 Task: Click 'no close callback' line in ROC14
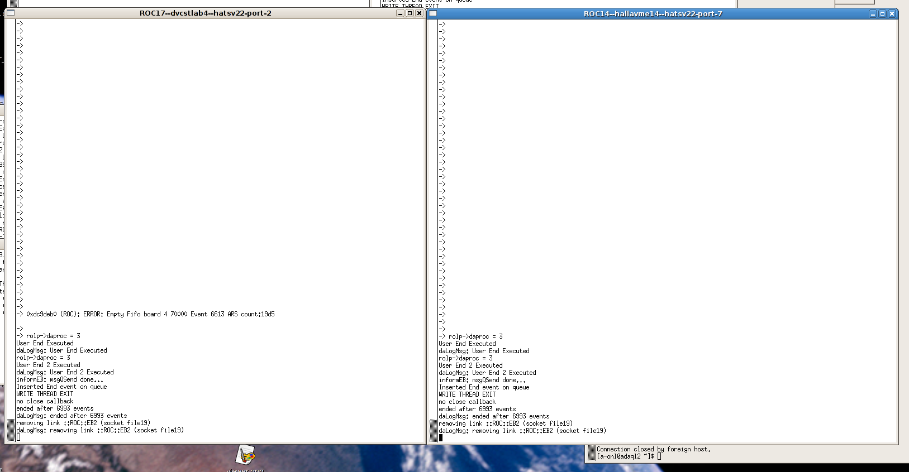[x=467, y=402]
